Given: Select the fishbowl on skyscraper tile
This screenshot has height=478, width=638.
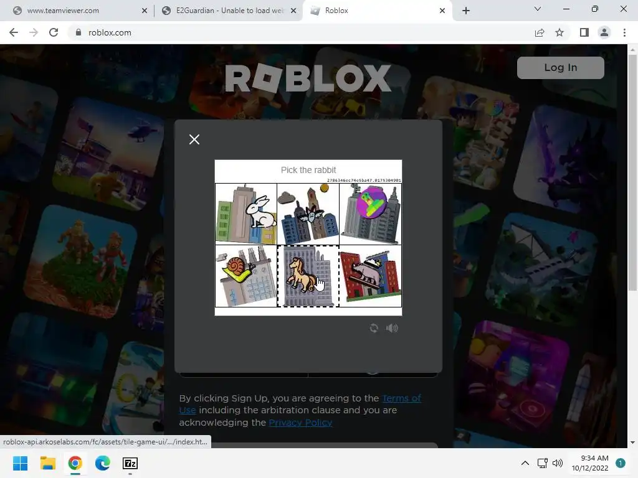Looking at the screenshot, I should (370, 214).
